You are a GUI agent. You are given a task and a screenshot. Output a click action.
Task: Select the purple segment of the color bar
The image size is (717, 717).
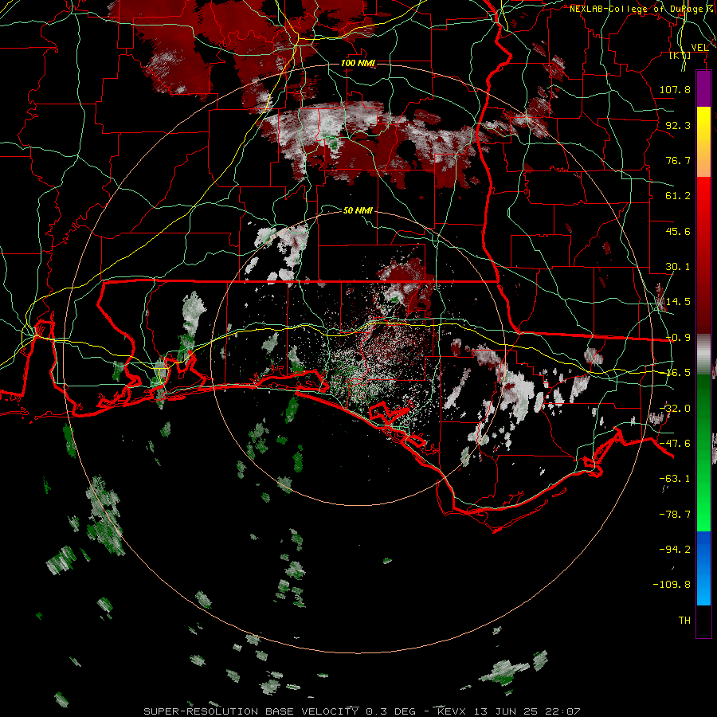click(703, 88)
